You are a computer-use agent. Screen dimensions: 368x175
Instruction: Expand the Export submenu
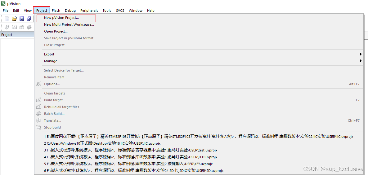click(199, 54)
